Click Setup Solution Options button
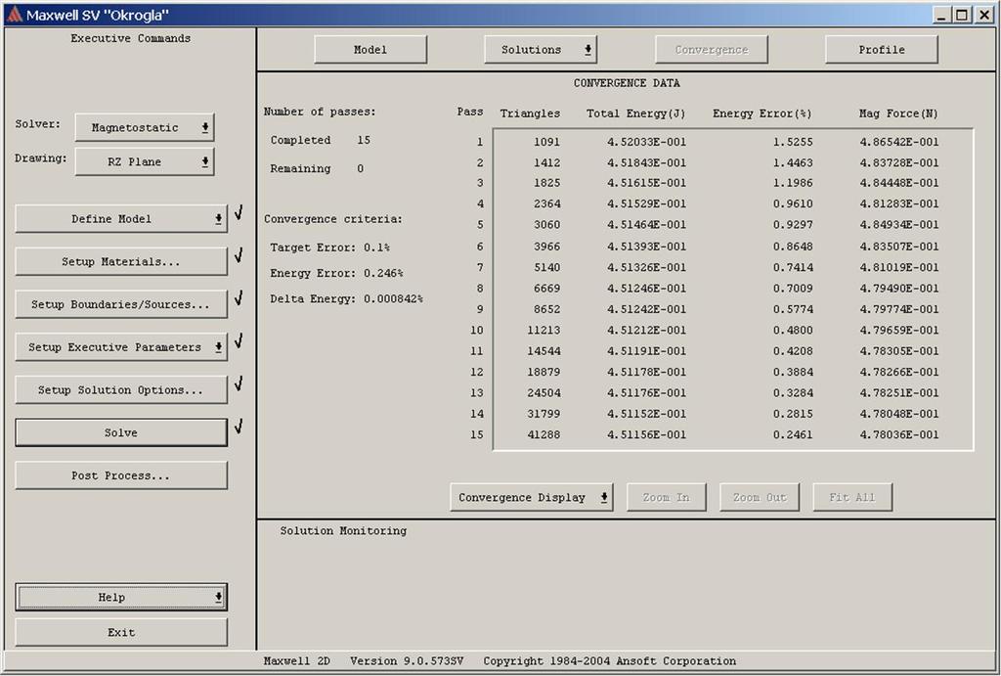 [120, 389]
